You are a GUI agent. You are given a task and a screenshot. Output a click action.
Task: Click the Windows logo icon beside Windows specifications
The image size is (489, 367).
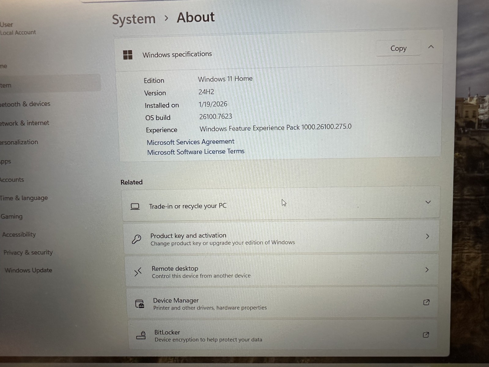click(x=128, y=55)
